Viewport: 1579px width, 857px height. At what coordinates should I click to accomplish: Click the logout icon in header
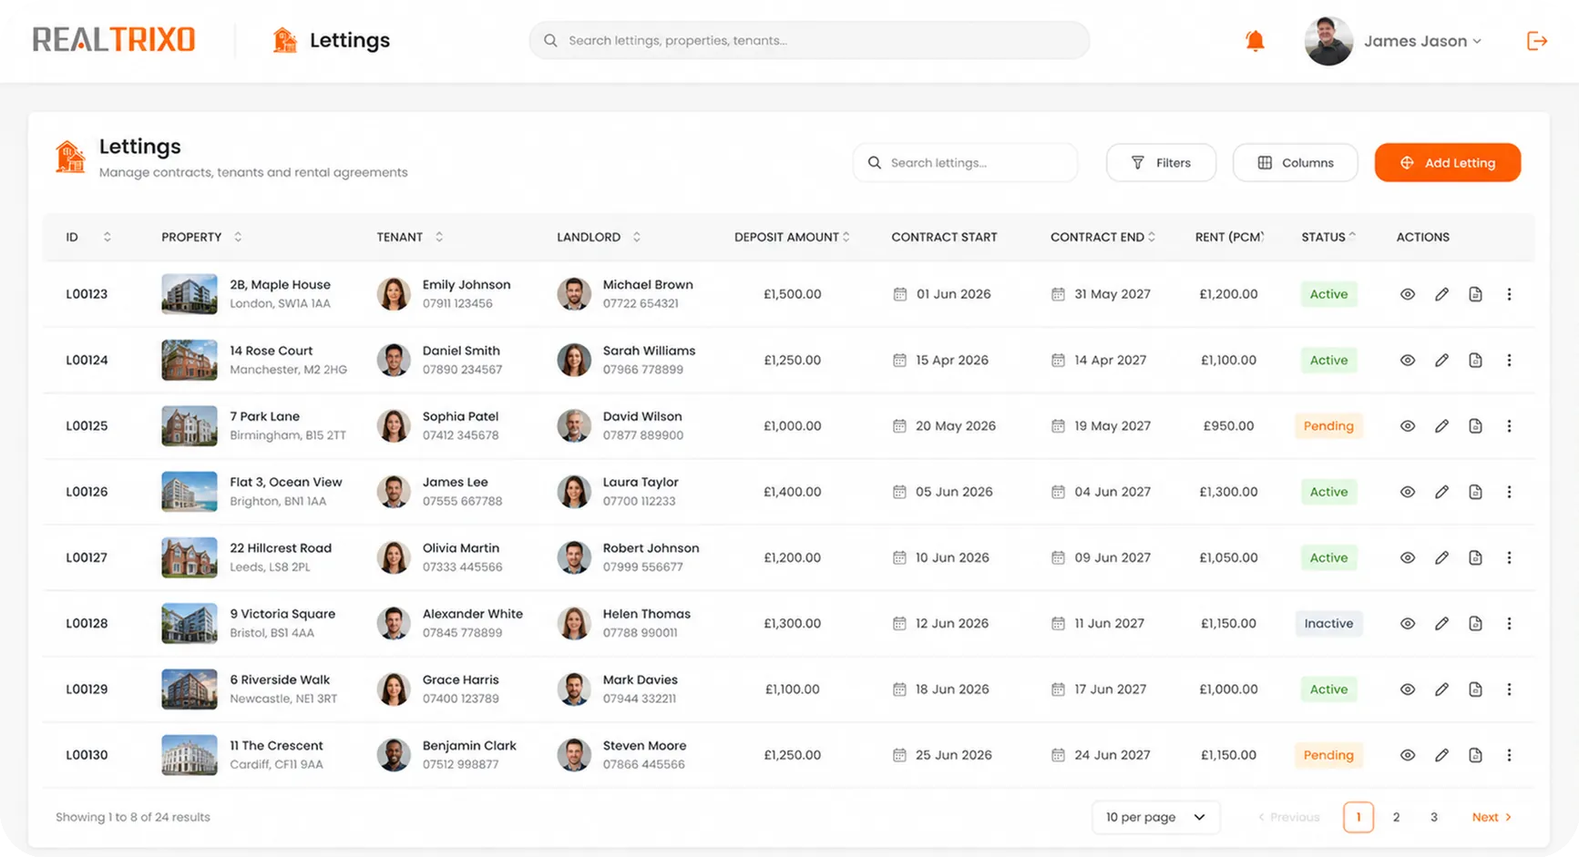point(1537,41)
